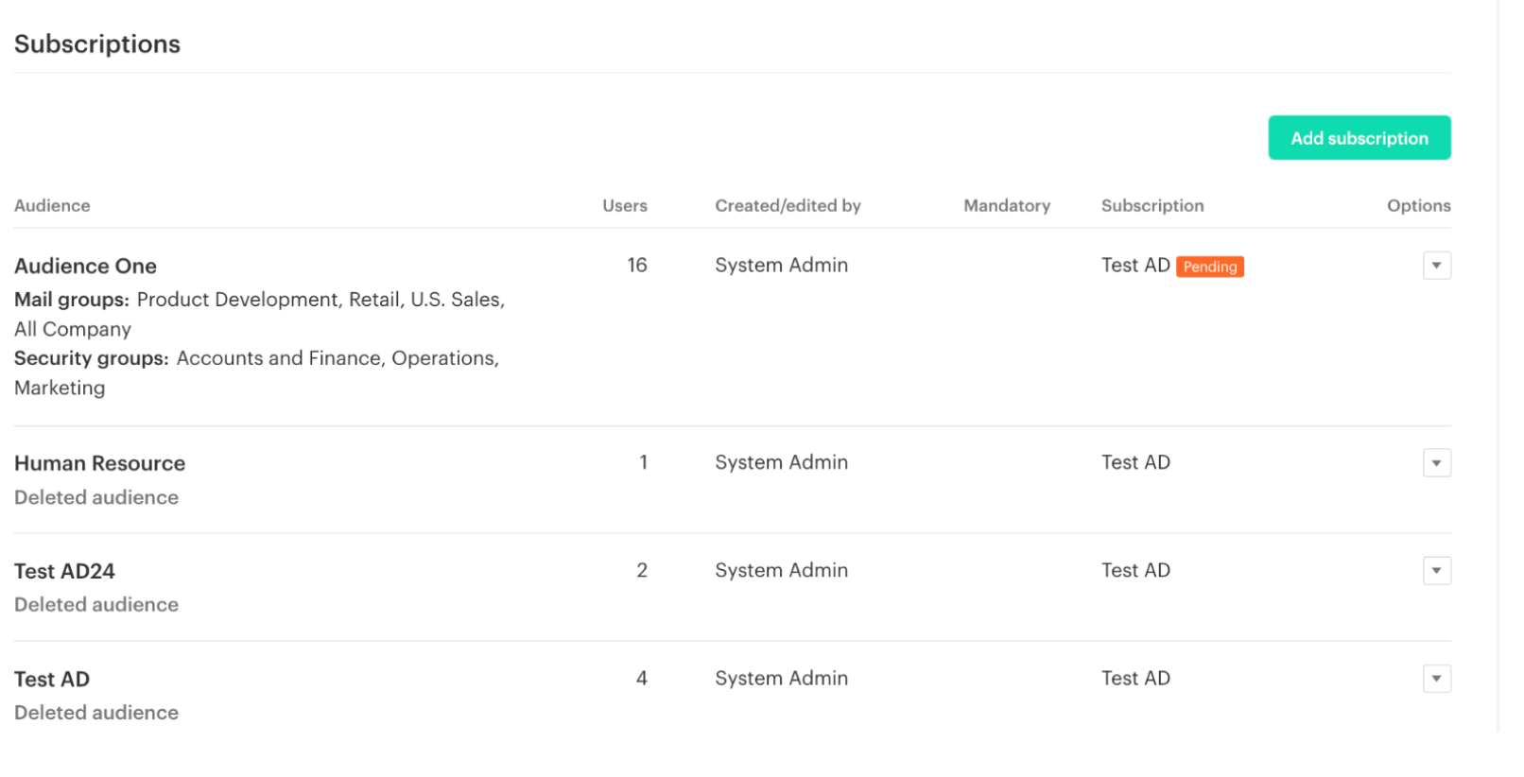Click the Add subscription button
1524x777 pixels.
pos(1359,138)
